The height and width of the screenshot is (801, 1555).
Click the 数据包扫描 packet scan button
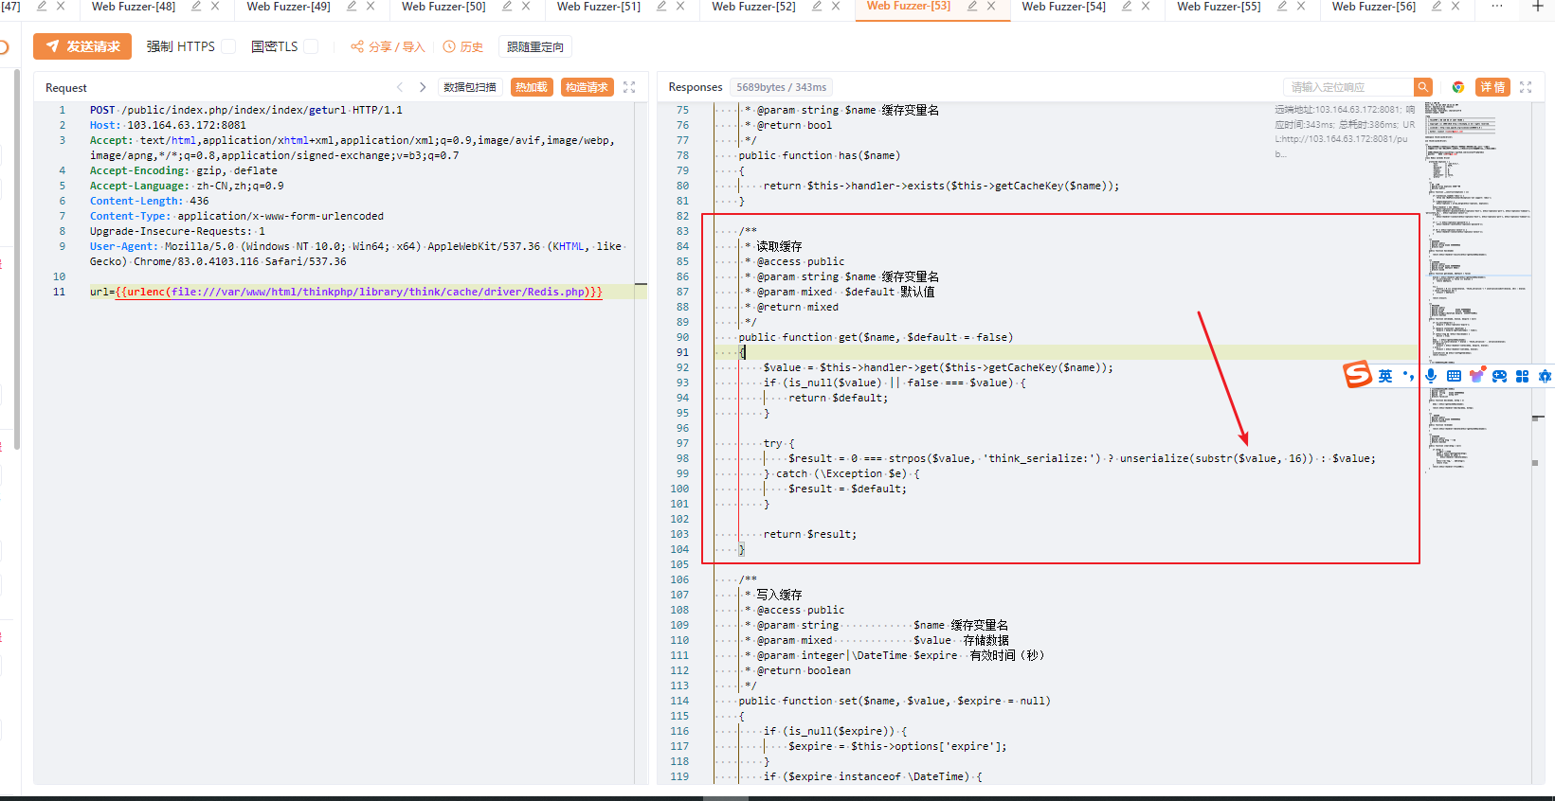click(470, 87)
